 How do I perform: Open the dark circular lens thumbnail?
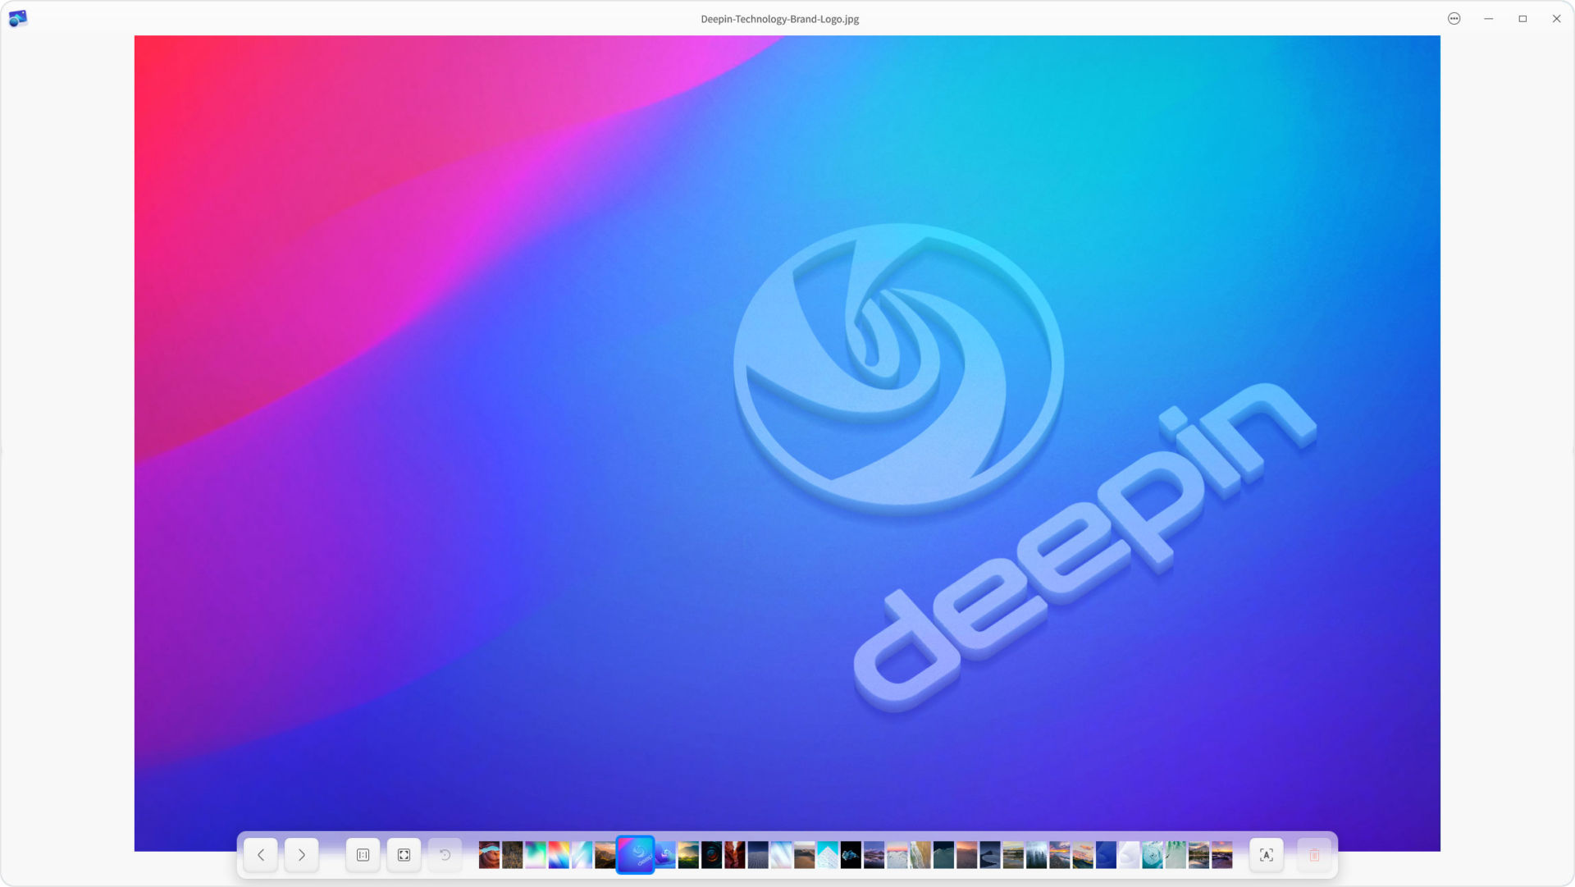[711, 855]
